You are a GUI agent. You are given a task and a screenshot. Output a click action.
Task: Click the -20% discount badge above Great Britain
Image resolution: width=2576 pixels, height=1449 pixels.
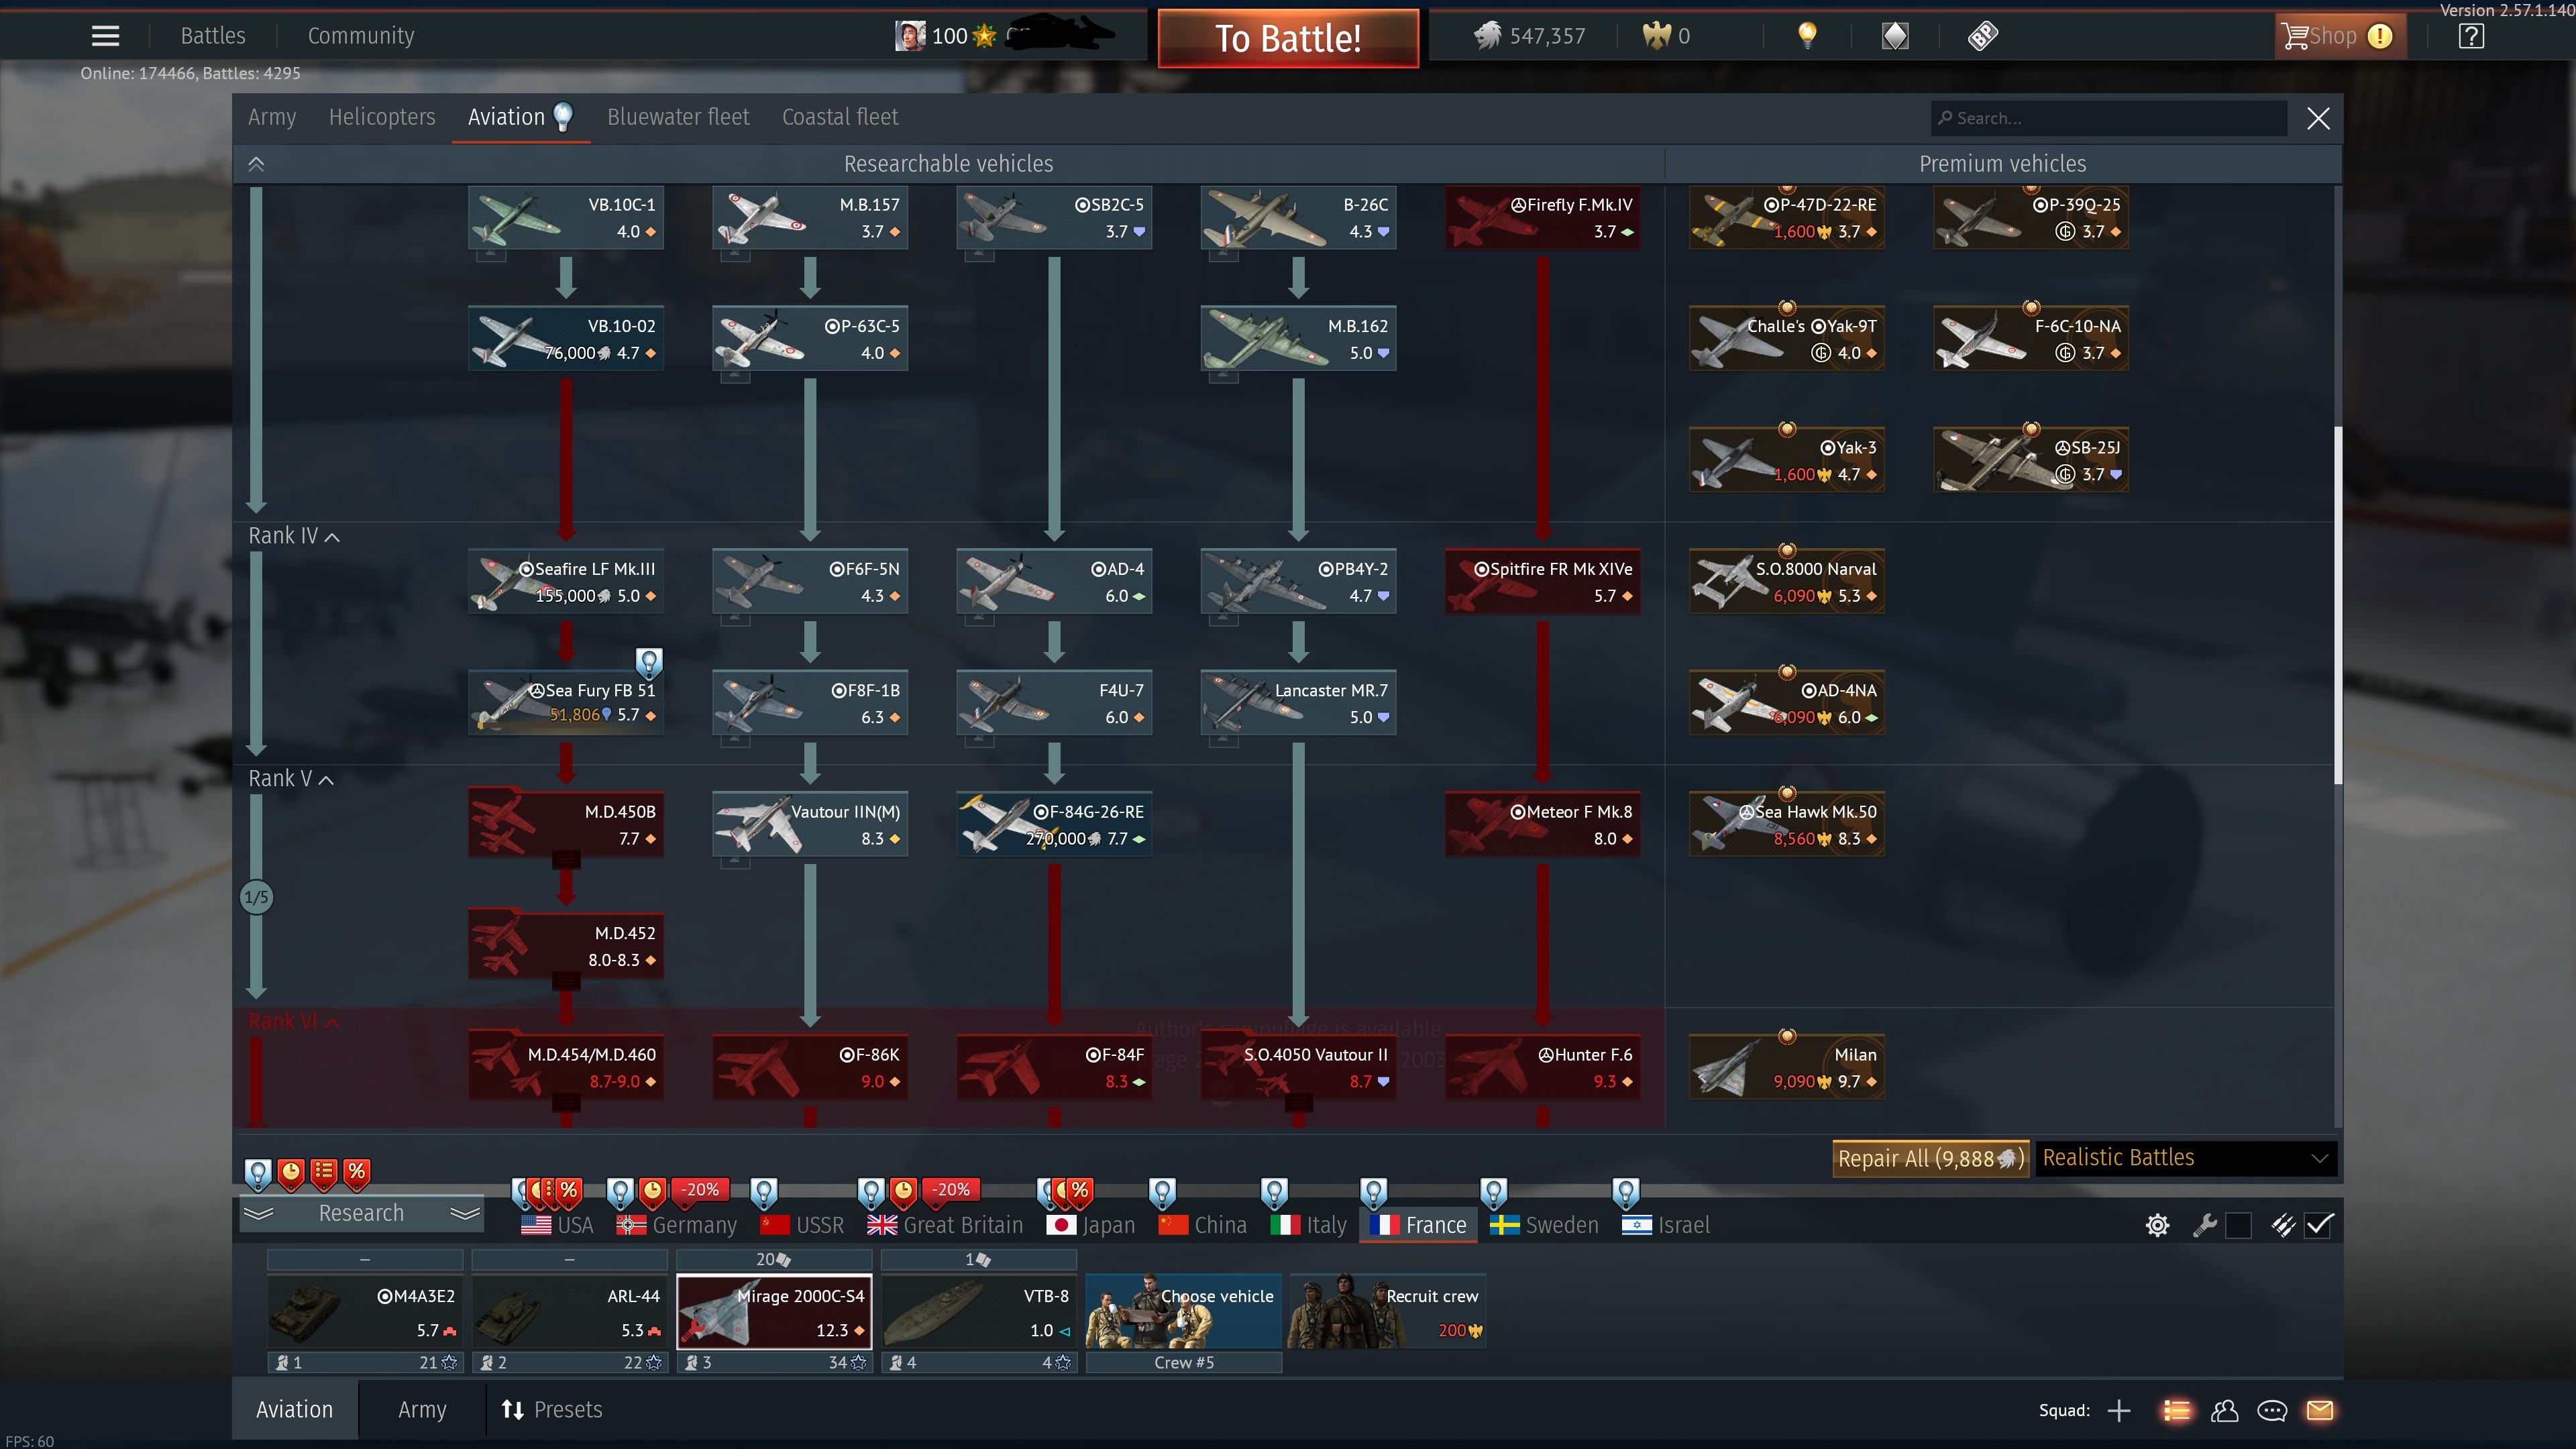coord(951,1189)
